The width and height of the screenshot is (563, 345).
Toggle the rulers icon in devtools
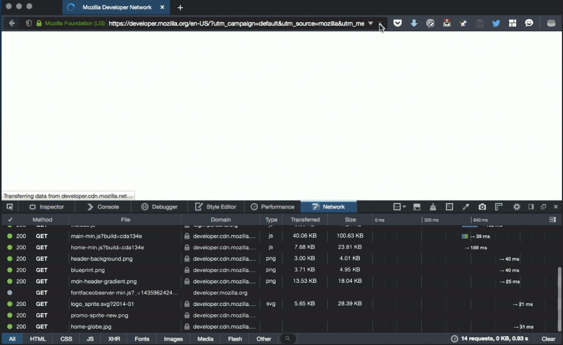[498, 207]
